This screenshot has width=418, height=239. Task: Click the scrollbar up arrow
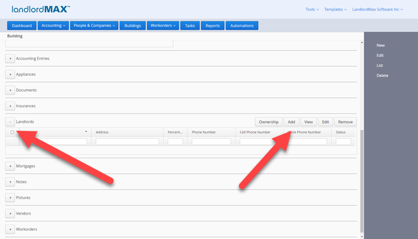coord(361,42)
